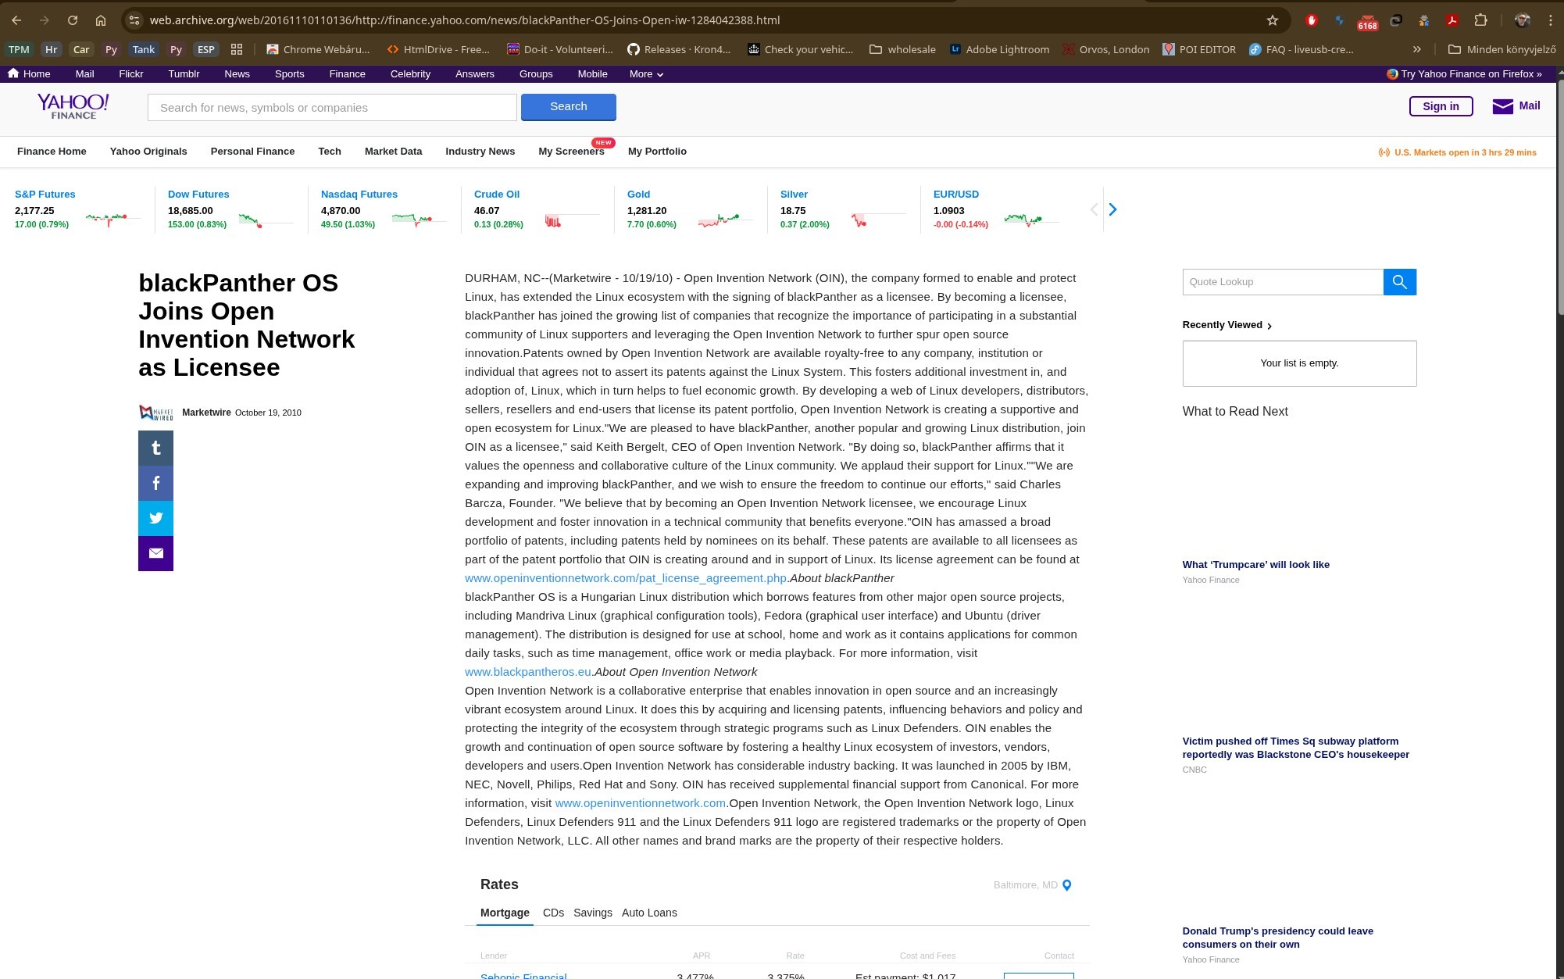The width and height of the screenshot is (1564, 979).
Task: Click the extension icon with 6168 badge
Action: pyautogui.click(x=1367, y=21)
